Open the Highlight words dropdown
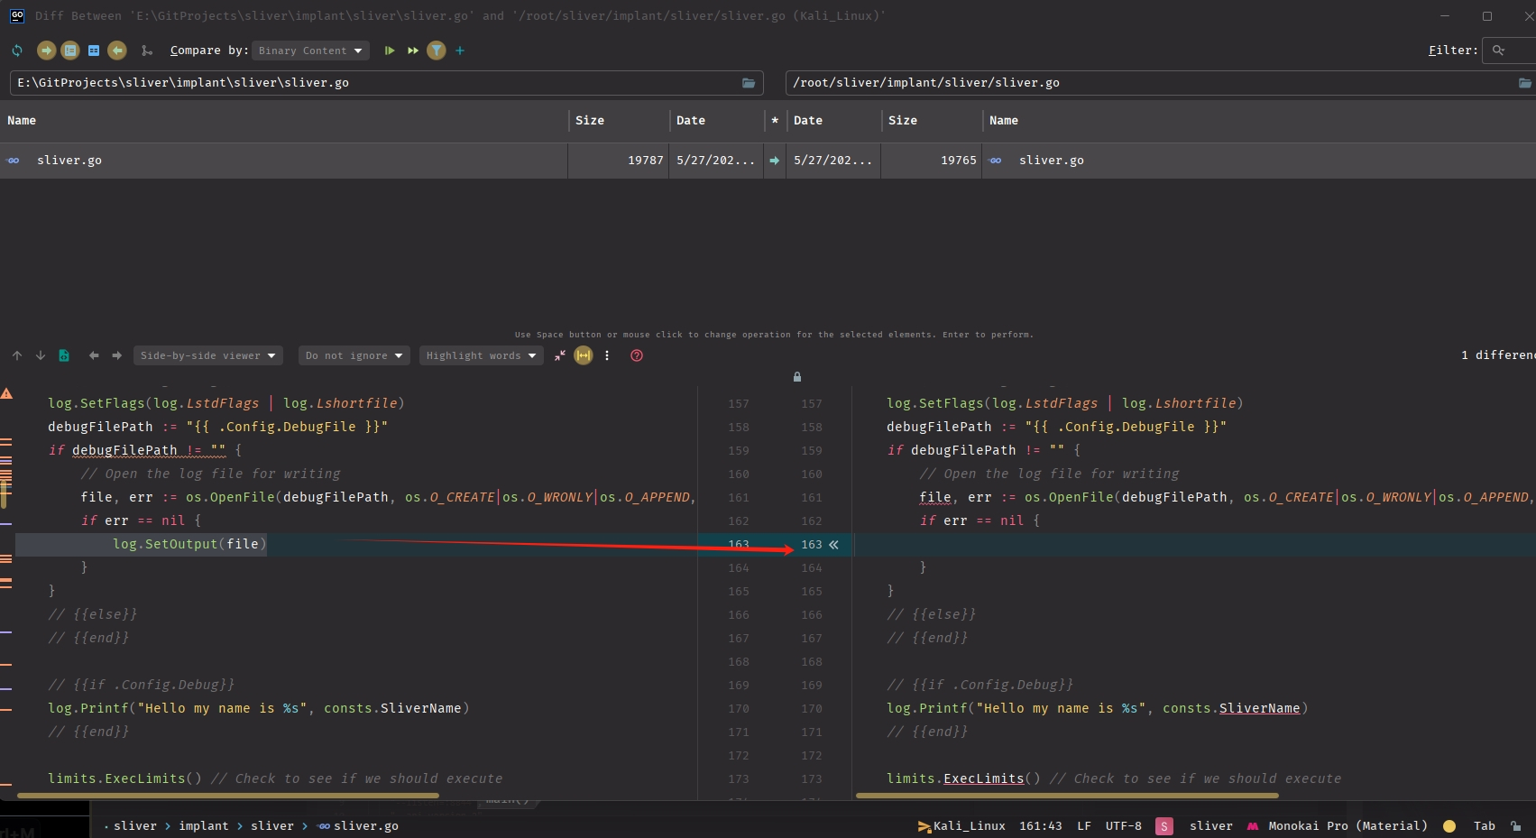1536x838 pixels. (x=481, y=355)
